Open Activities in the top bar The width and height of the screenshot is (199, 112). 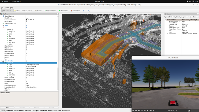(5, 1)
